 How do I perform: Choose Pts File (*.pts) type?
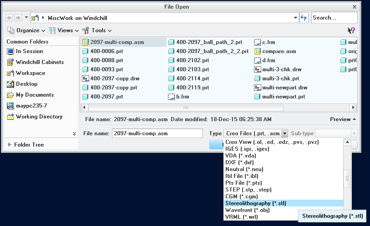(283, 183)
